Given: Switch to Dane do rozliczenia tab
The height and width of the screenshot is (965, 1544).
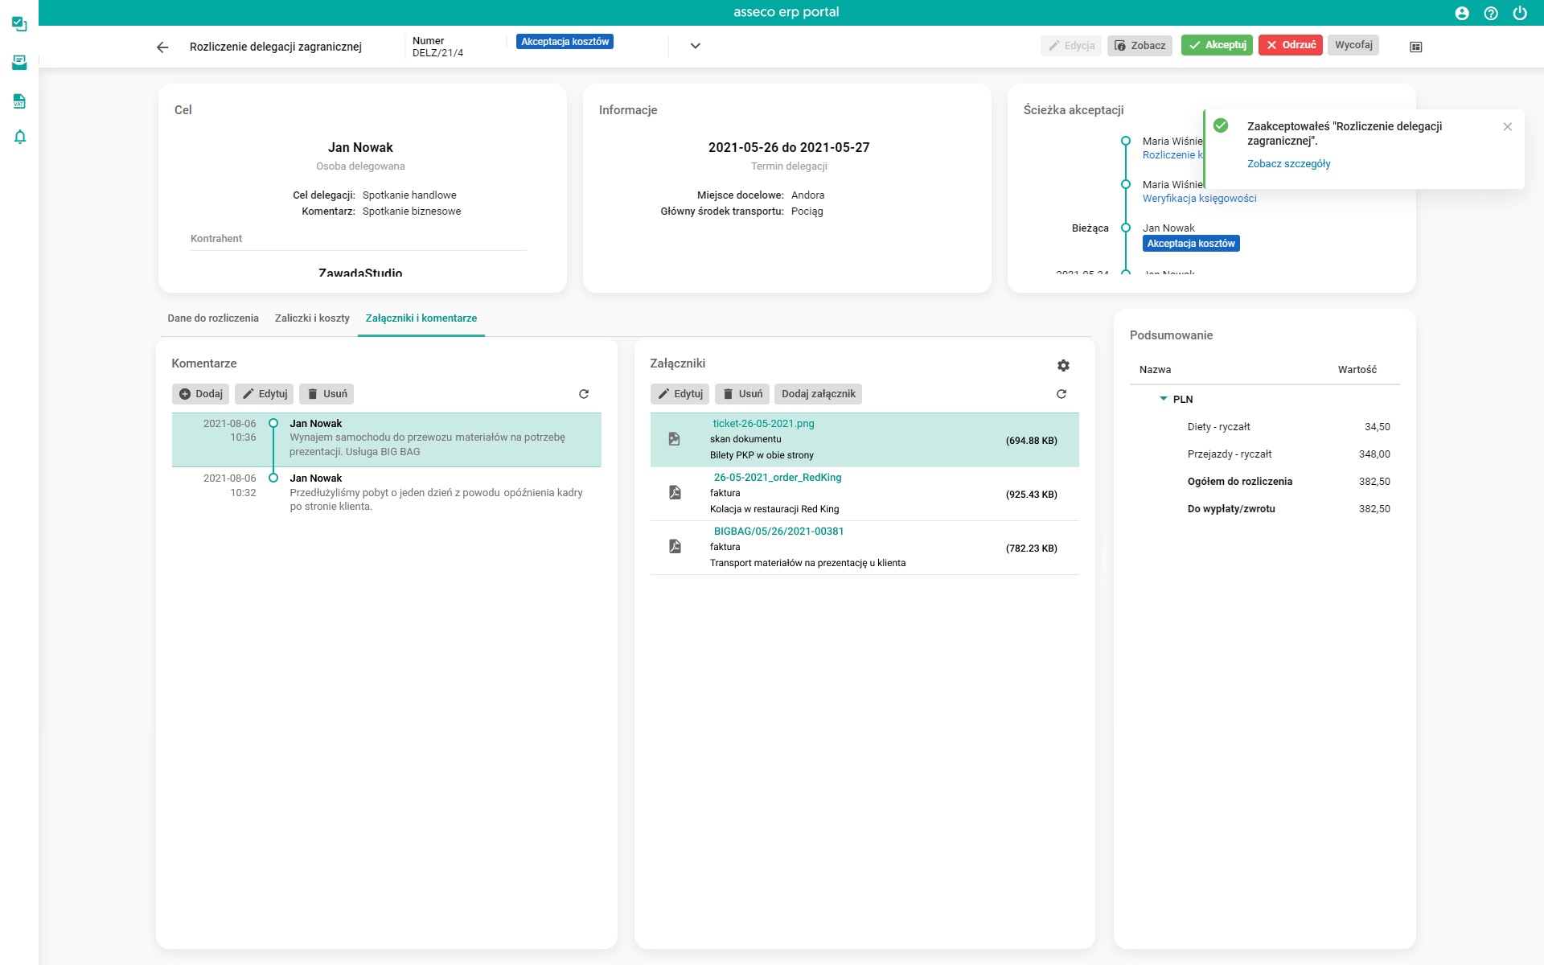Looking at the screenshot, I should pos(213,318).
